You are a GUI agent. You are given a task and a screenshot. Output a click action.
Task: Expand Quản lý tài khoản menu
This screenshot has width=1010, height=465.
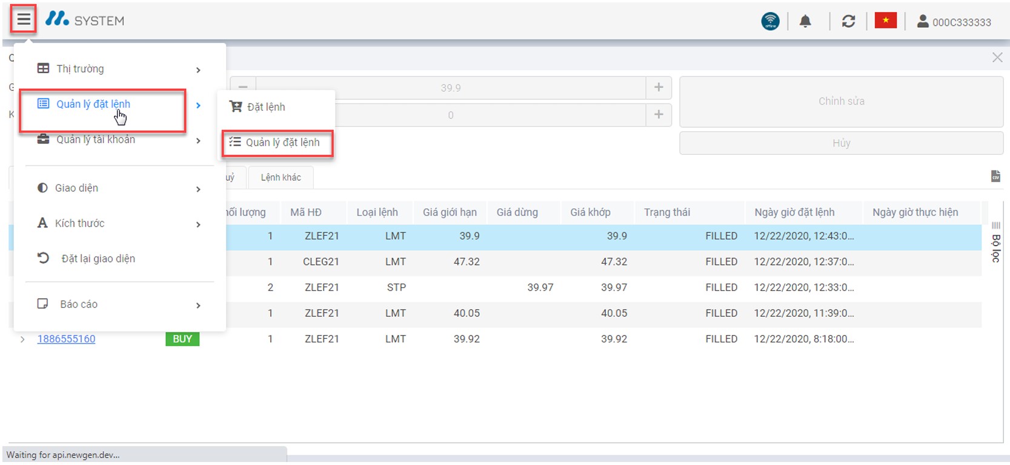click(x=119, y=140)
